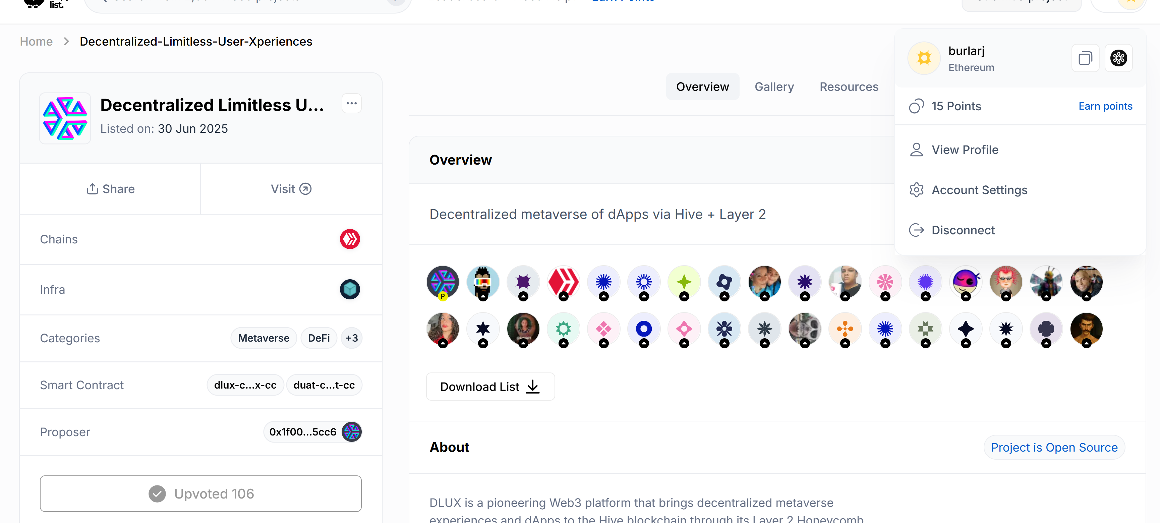Click the Smart Contract label

tap(81, 385)
